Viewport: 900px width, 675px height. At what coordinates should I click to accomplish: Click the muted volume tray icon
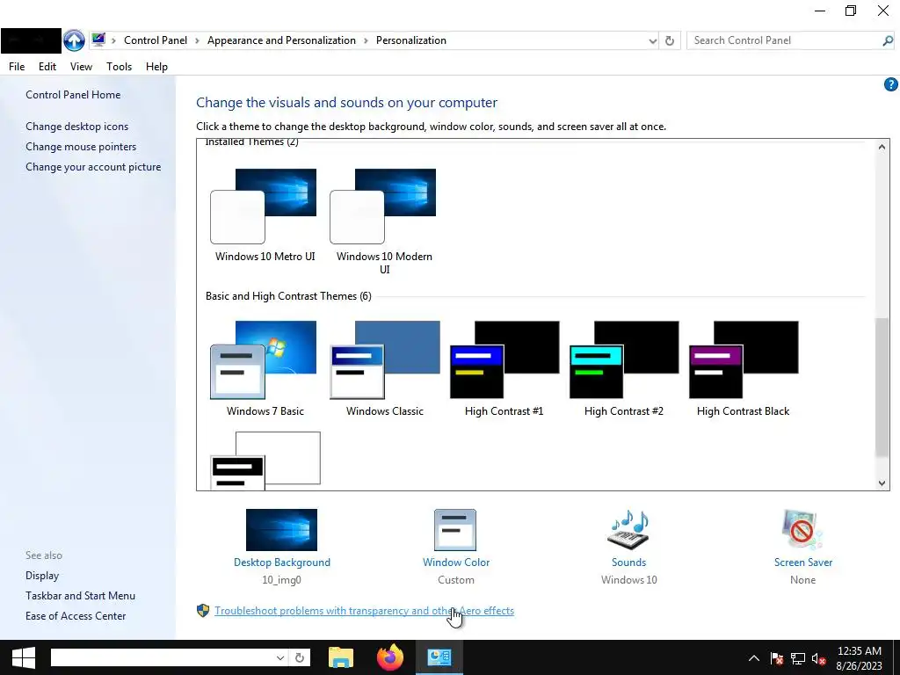click(x=818, y=658)
